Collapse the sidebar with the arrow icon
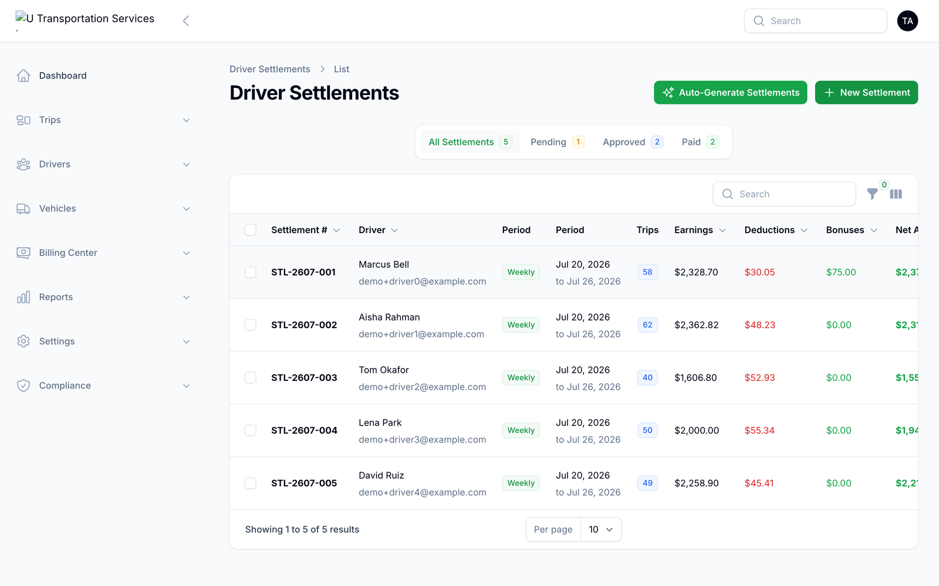Image resolution: width=939 pixels, height=586 pixels. coord(186,21)
